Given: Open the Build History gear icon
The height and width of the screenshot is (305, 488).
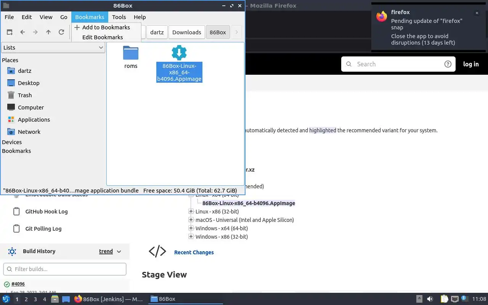Looking at the screenshot, I should 12,251.
